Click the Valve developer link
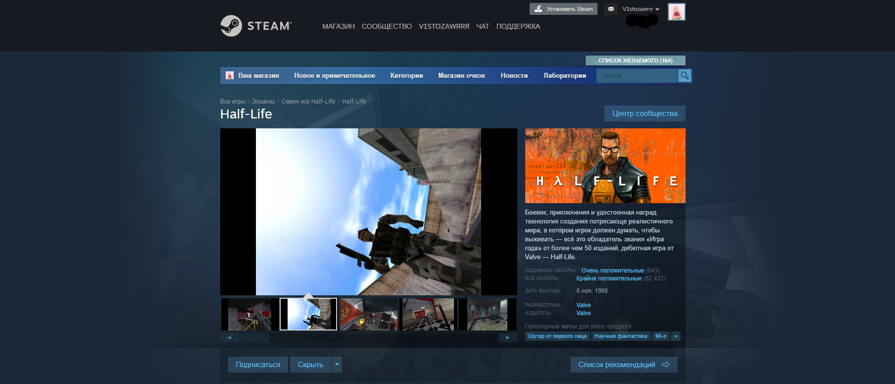This screenshot has height=384, width=895. click(x=584, y=305)
